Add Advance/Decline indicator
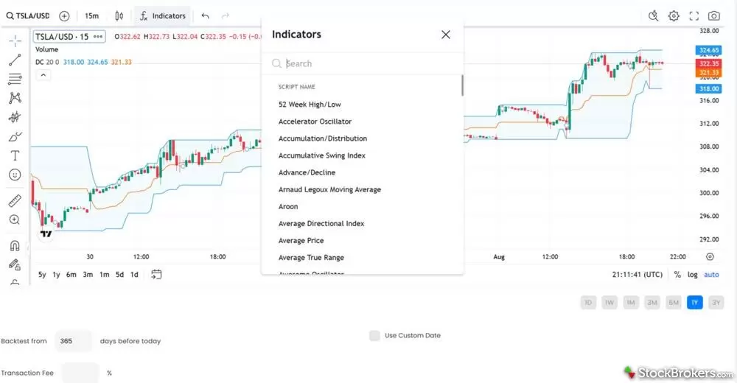This screenshot has width=737, height=383. (x=362, y=172)
